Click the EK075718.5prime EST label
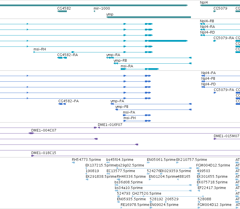The image size is (240, 209). pyautogui.click(x=212, y=182)
